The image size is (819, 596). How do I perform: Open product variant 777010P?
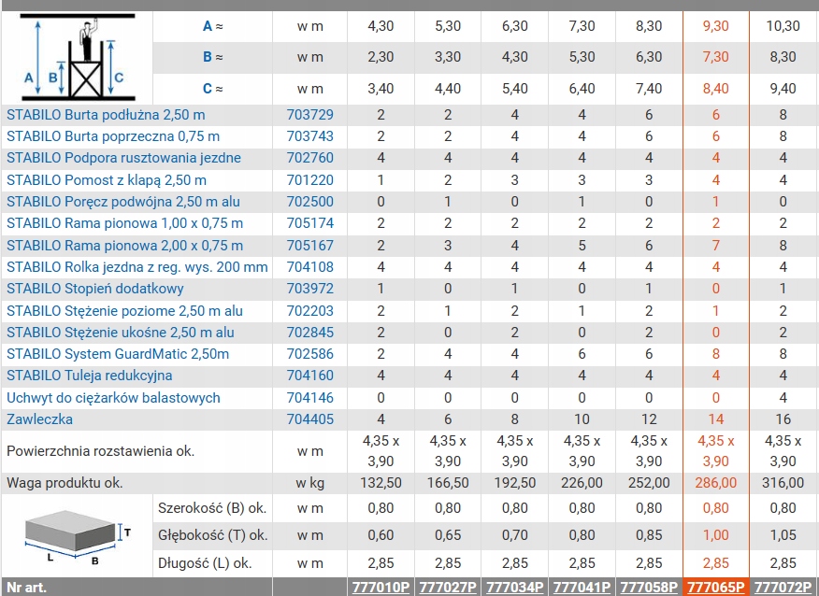pyautogui.click(x=381, y=588)
